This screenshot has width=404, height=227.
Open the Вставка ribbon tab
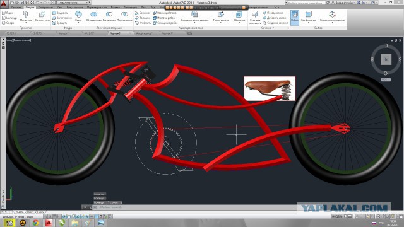point(115,8)
